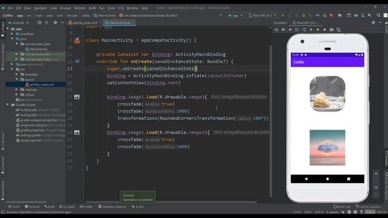The height and width of the screenshot is (218, 388).
Task: Select local.properties in Gradle Scripts
Action: point(31,140)
